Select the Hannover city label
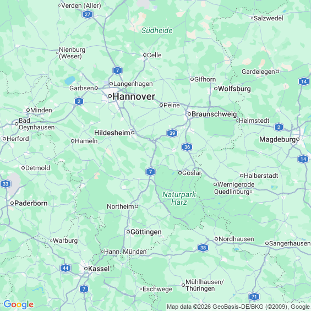 click(x=134, y=96)
